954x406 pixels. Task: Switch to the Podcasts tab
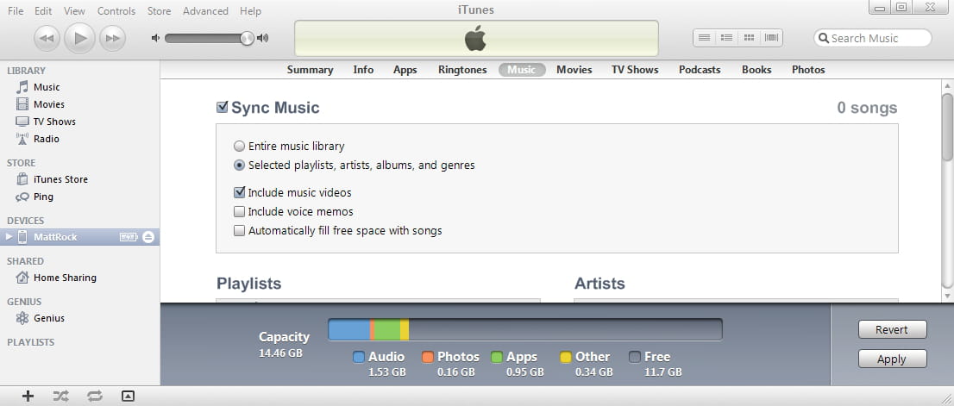699,70
